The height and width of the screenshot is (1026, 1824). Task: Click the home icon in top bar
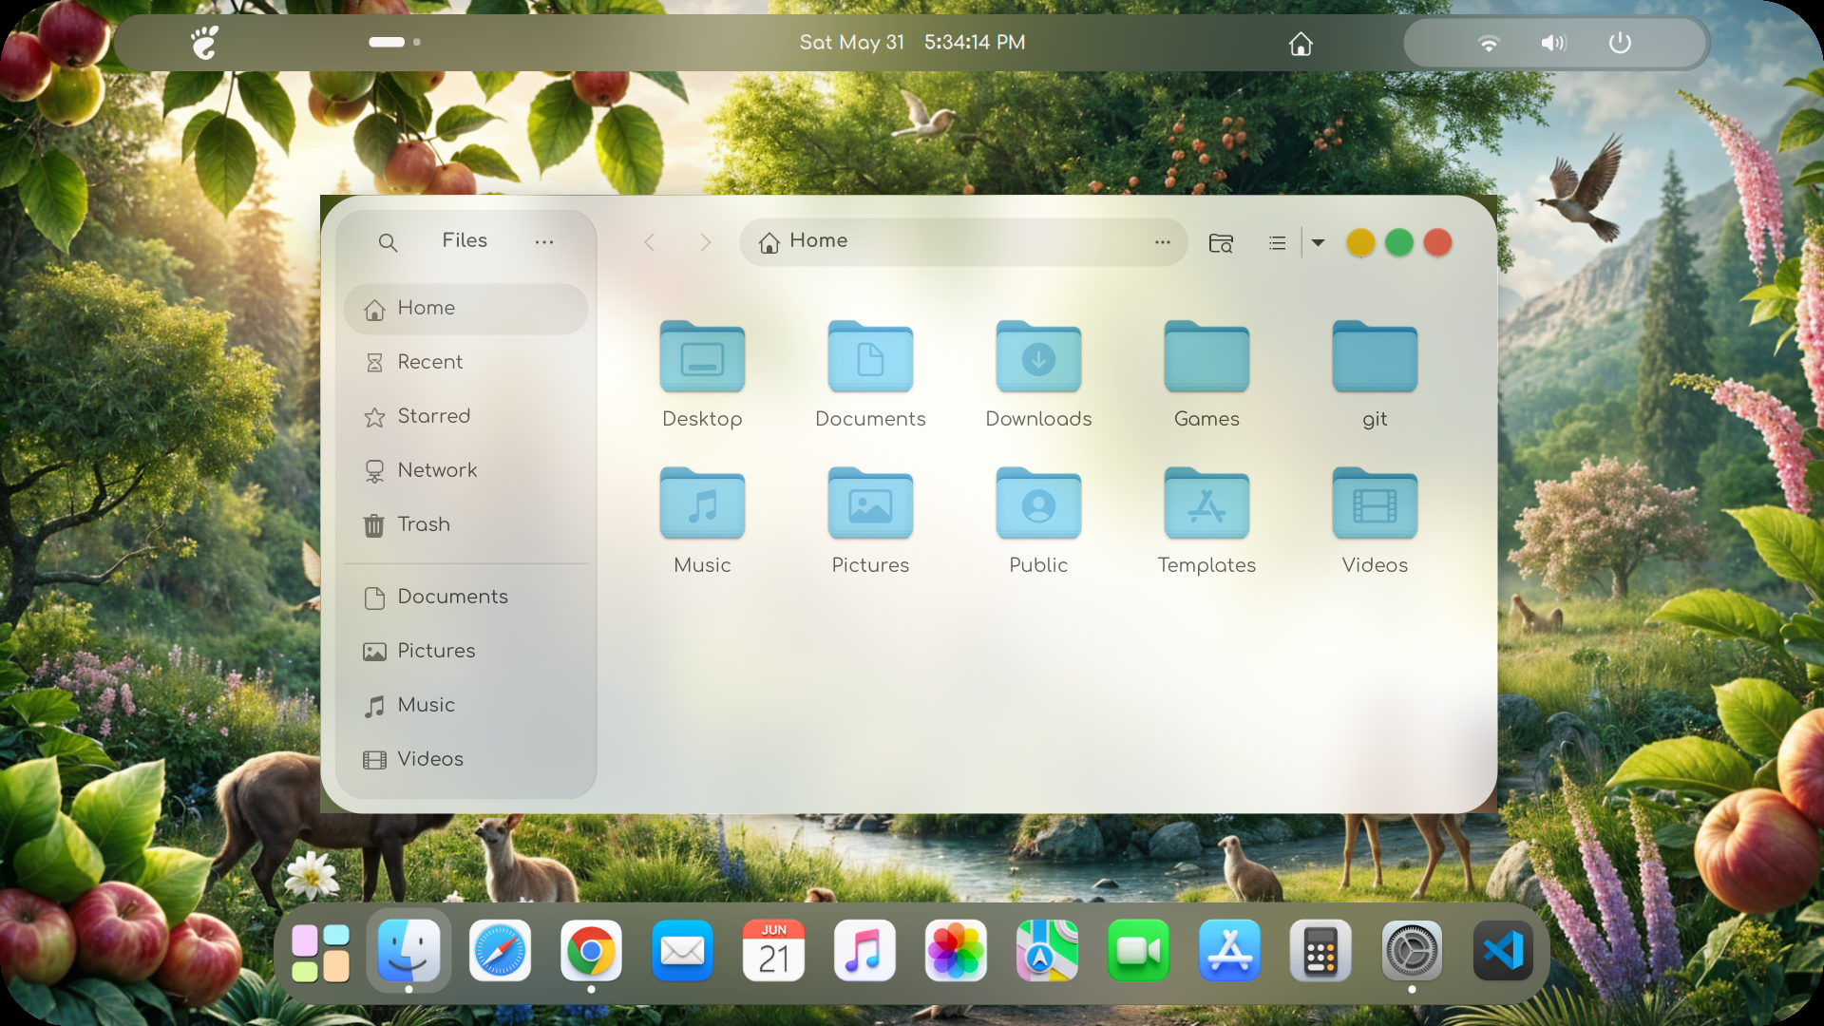[x=1301, y=44]
